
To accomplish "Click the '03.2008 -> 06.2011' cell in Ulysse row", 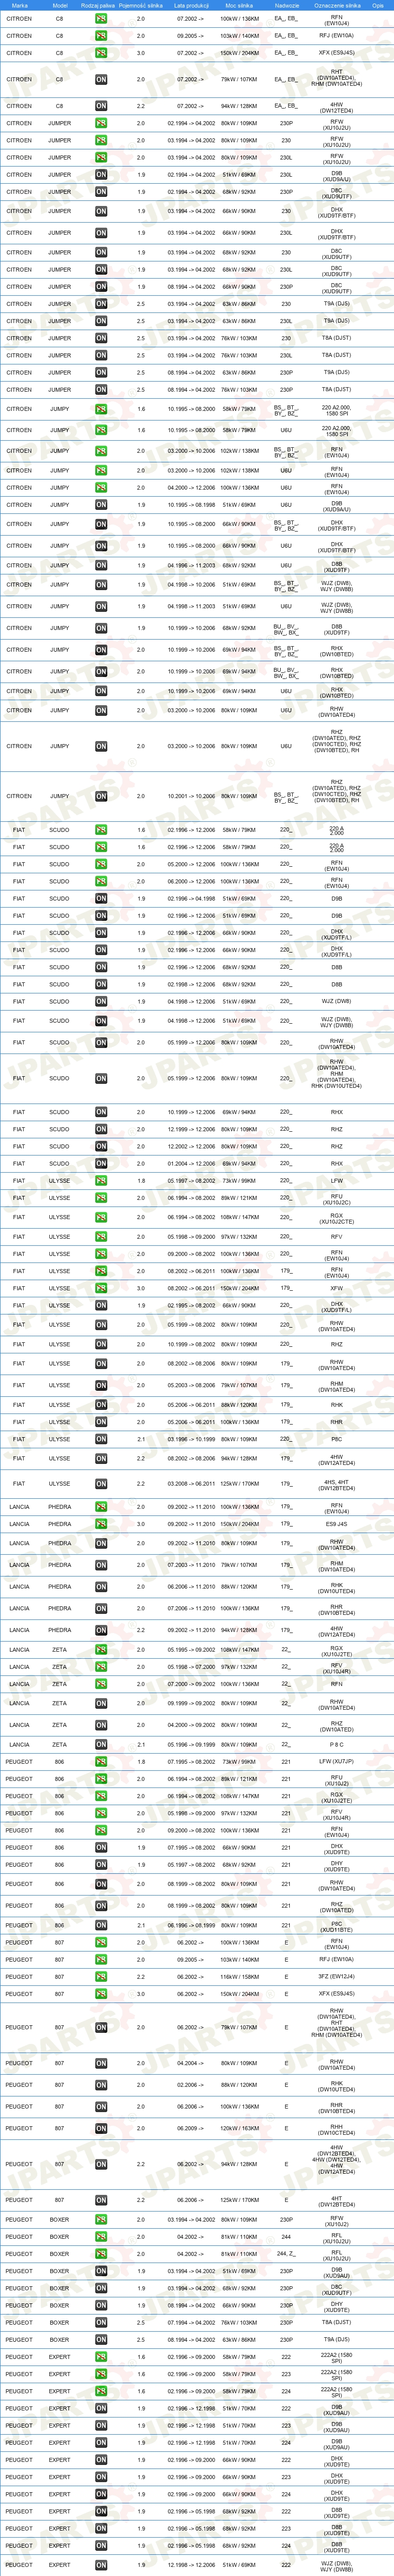I will 190,1484.
